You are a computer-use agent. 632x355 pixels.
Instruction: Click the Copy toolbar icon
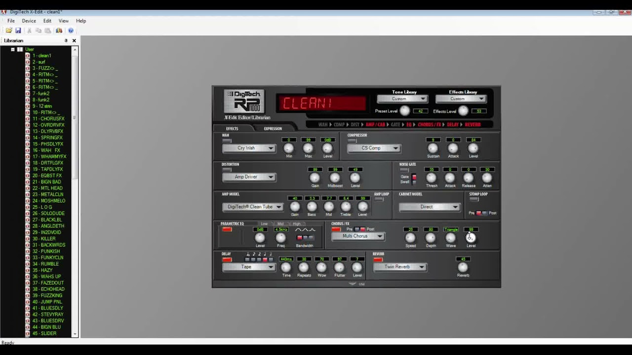pos(39,31)
